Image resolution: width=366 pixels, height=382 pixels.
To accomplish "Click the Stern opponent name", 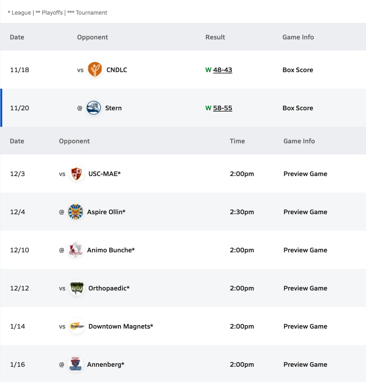I will [x=113, y=108].
